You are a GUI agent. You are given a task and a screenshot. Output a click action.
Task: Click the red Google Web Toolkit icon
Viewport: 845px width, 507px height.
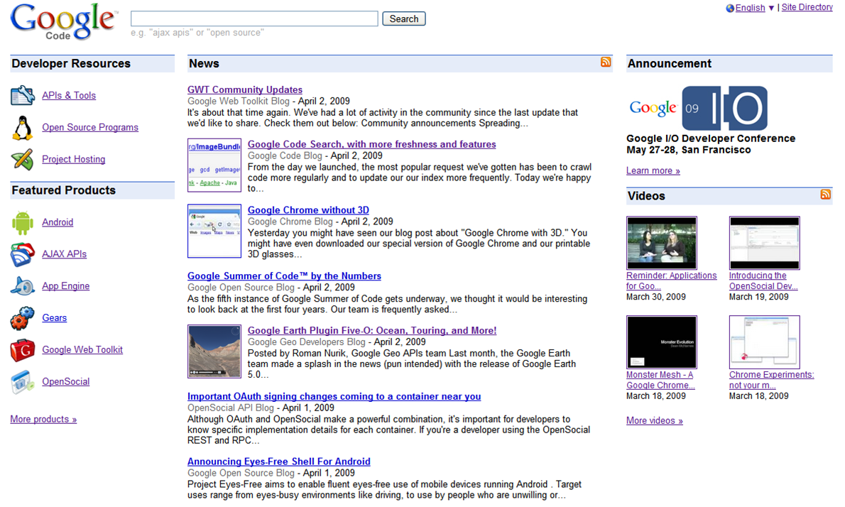tap(23, 349)
